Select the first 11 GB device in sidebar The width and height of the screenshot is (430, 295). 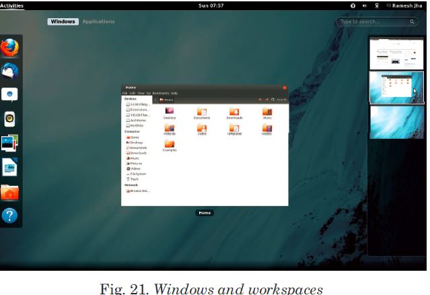click(x=138, y=104)
